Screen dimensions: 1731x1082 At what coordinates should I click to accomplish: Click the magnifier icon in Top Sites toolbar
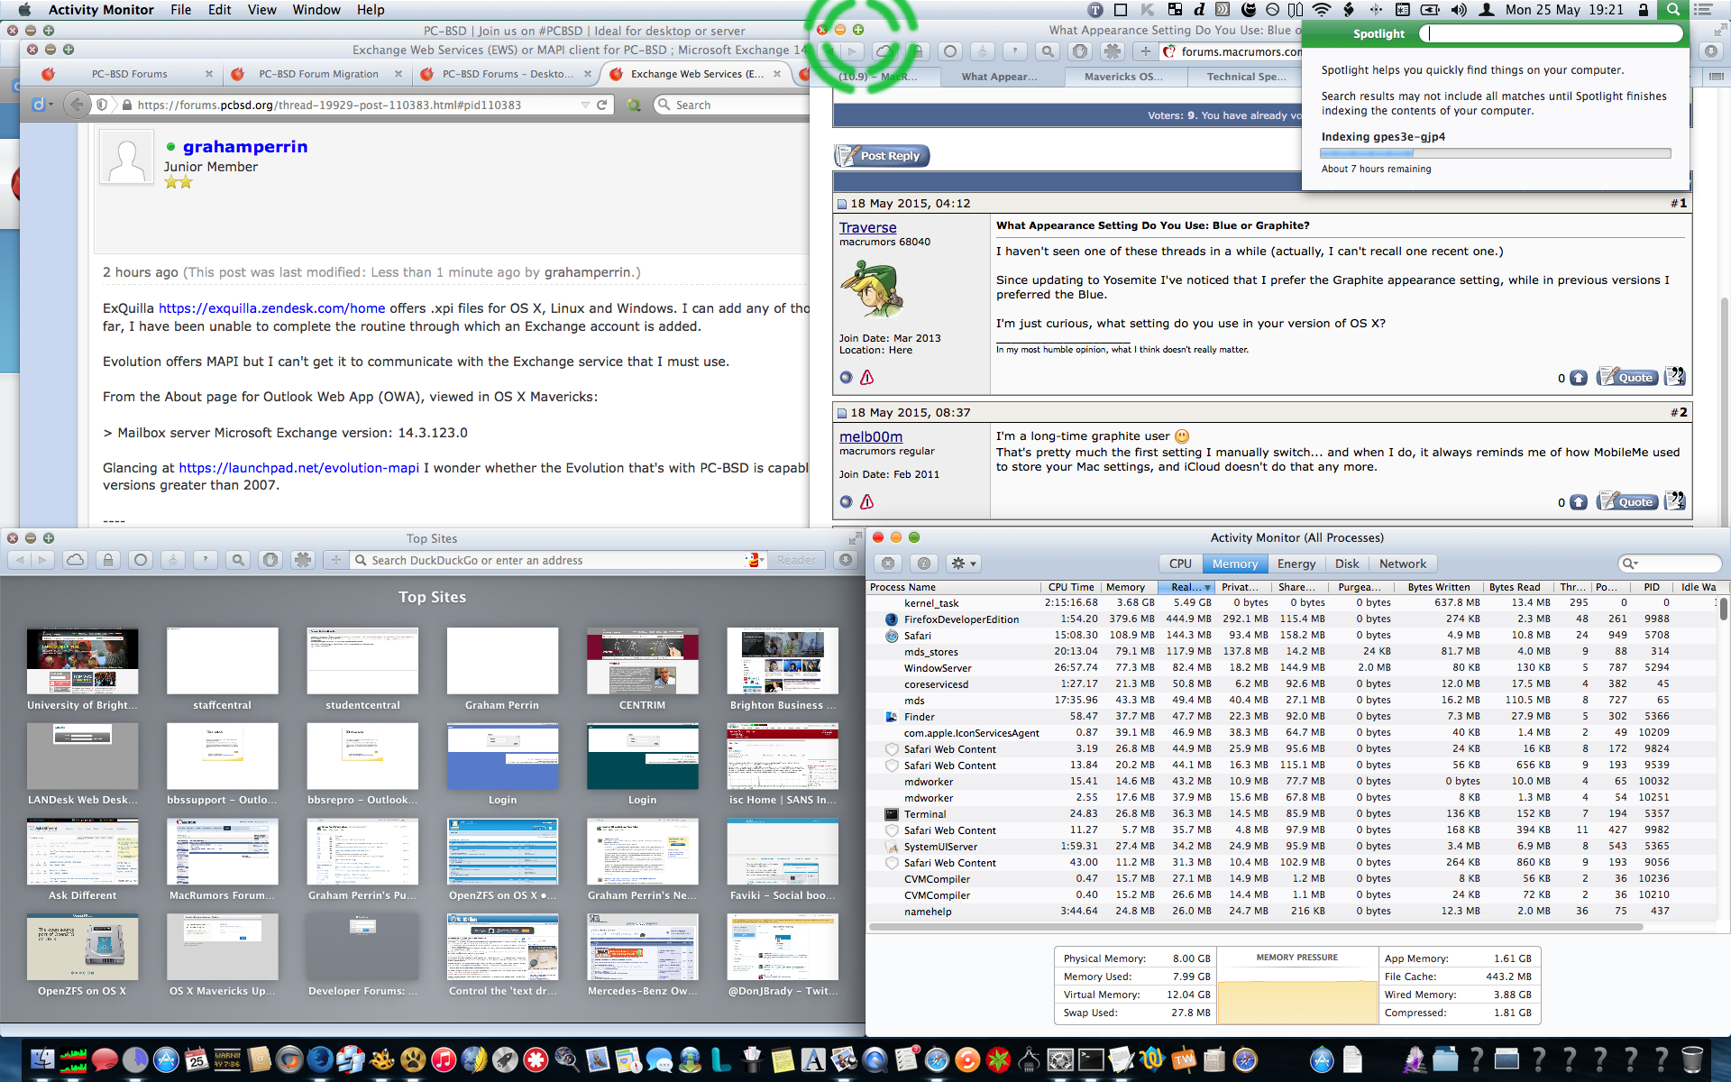pyautogui.click(x=238, y=560)
